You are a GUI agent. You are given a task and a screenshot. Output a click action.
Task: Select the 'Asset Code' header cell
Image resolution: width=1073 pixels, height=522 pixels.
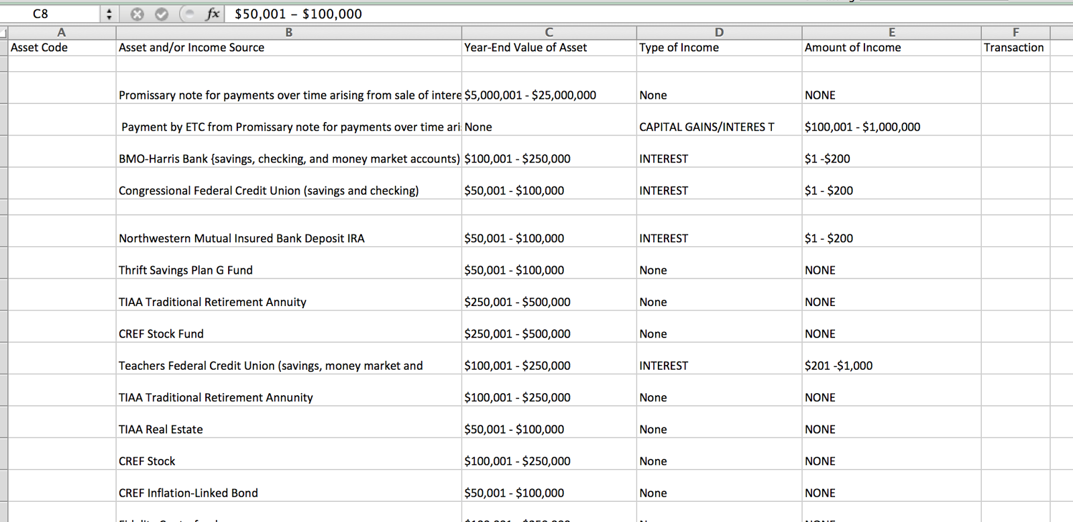point(62,48)
